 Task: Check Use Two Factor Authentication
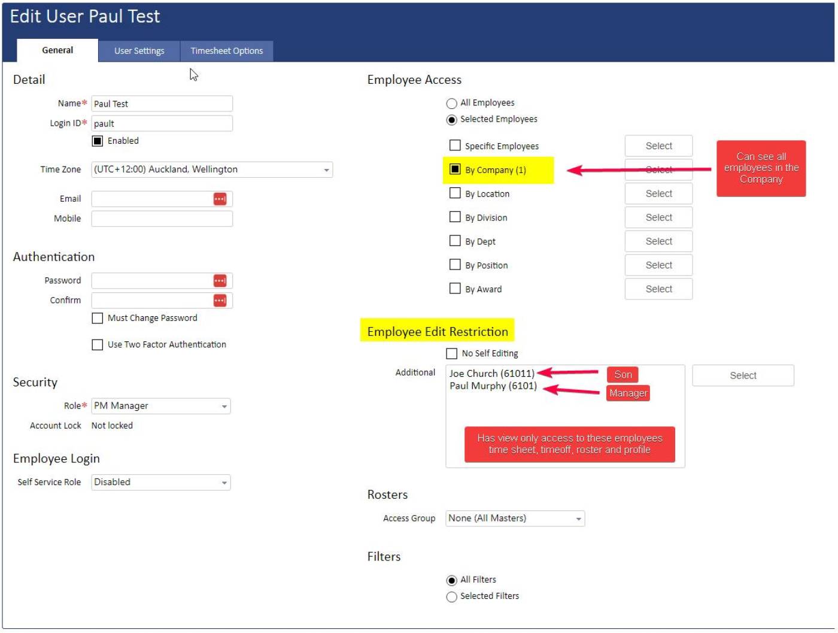(98, 345)
